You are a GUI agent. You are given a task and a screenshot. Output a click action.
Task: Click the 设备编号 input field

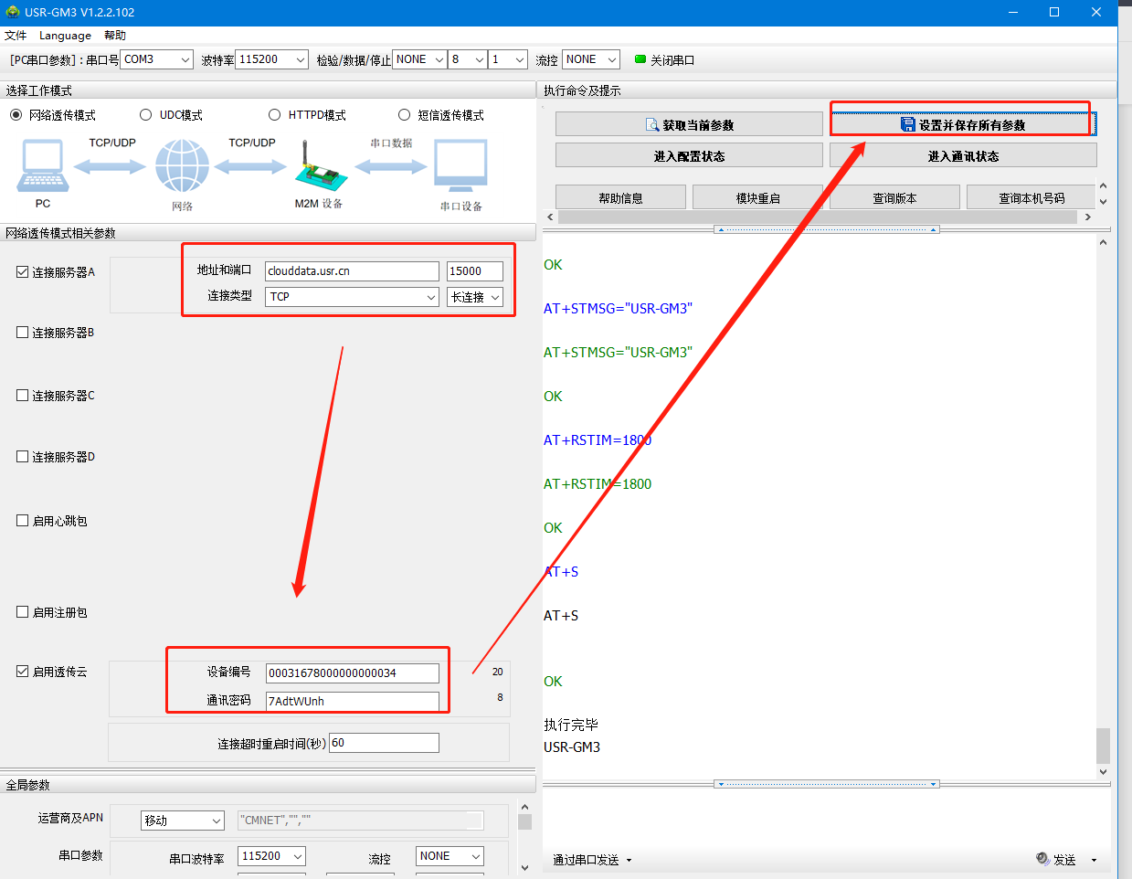352,673
